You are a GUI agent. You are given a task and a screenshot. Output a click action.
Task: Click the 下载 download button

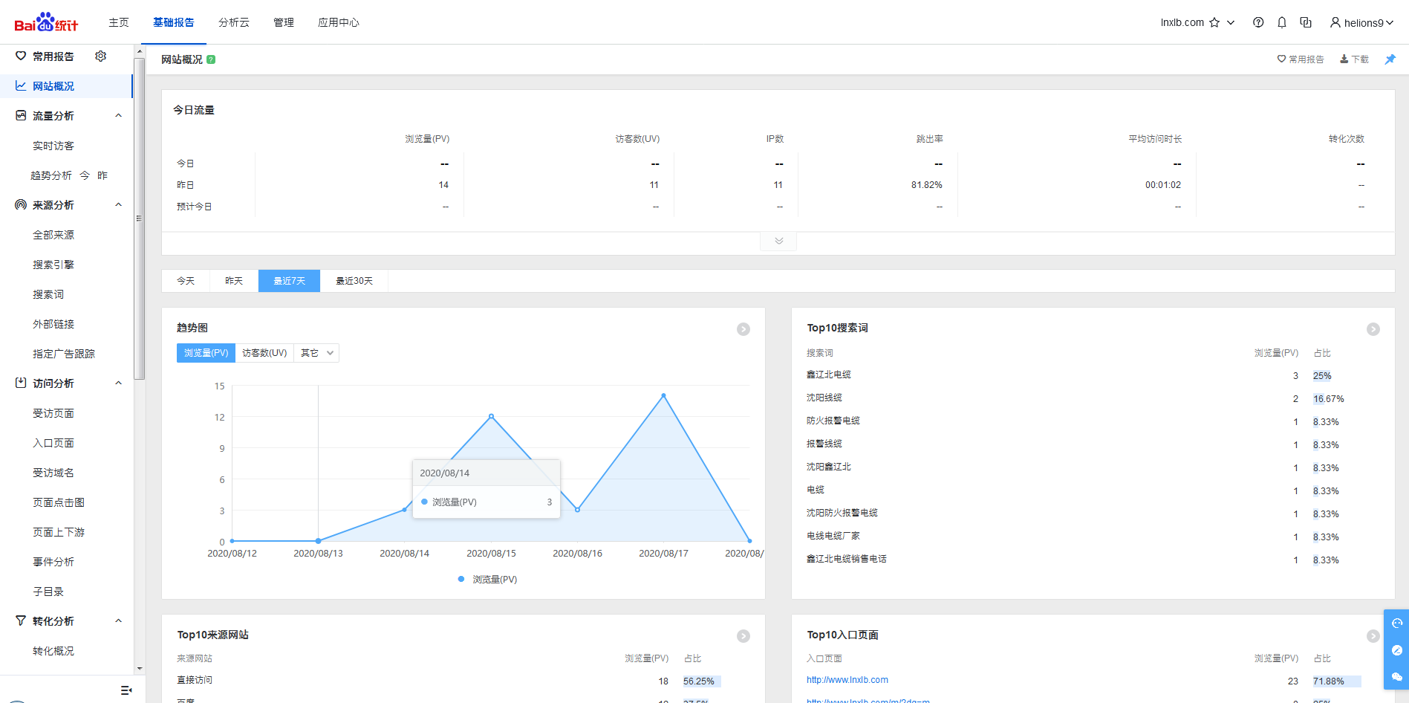(1354, 59)
